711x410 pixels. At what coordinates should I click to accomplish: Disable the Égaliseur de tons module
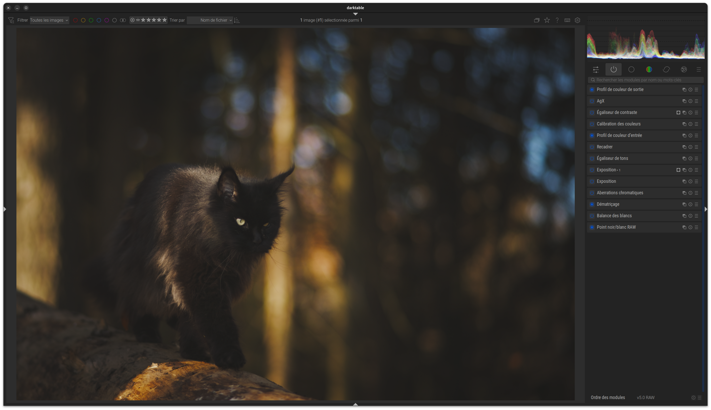click(x=592, y=158)
